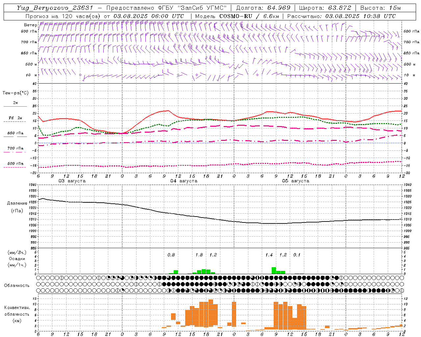421x337 pixels.
Task: Click the 05 августа date label
Action: (296, 181)
